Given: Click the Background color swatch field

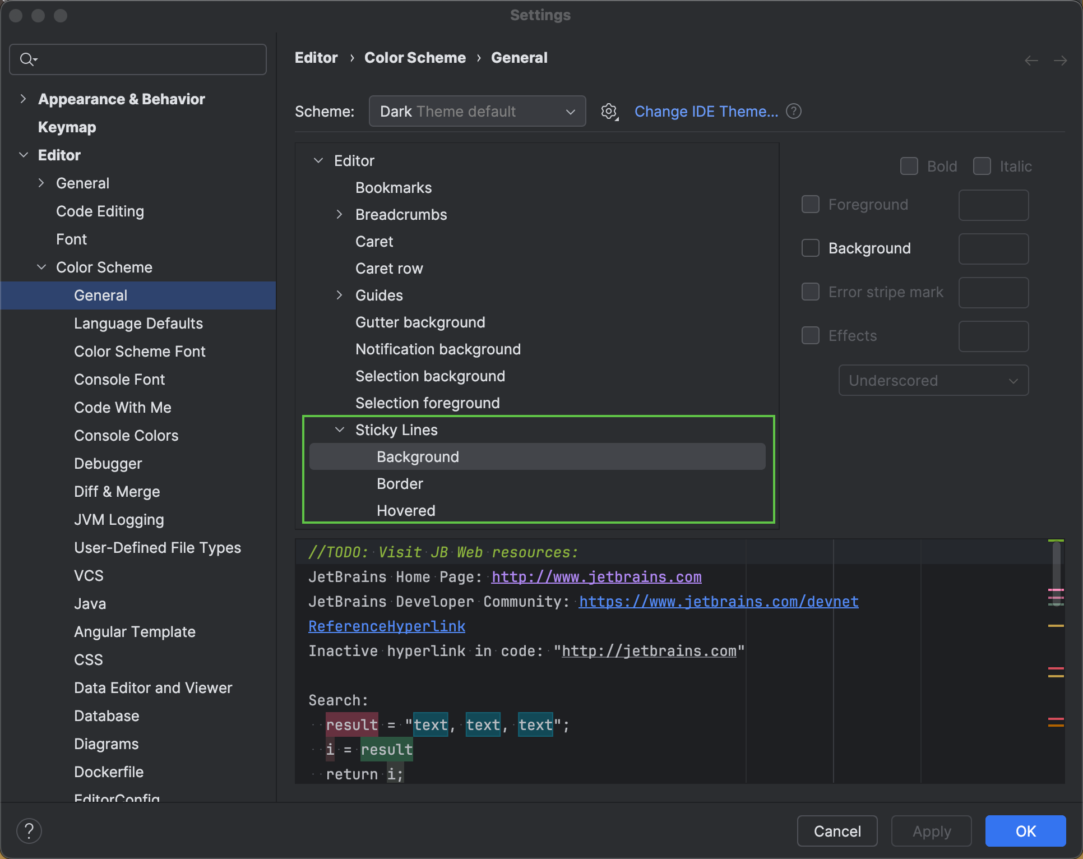Looking at the screenshot, I should (993, 248).
